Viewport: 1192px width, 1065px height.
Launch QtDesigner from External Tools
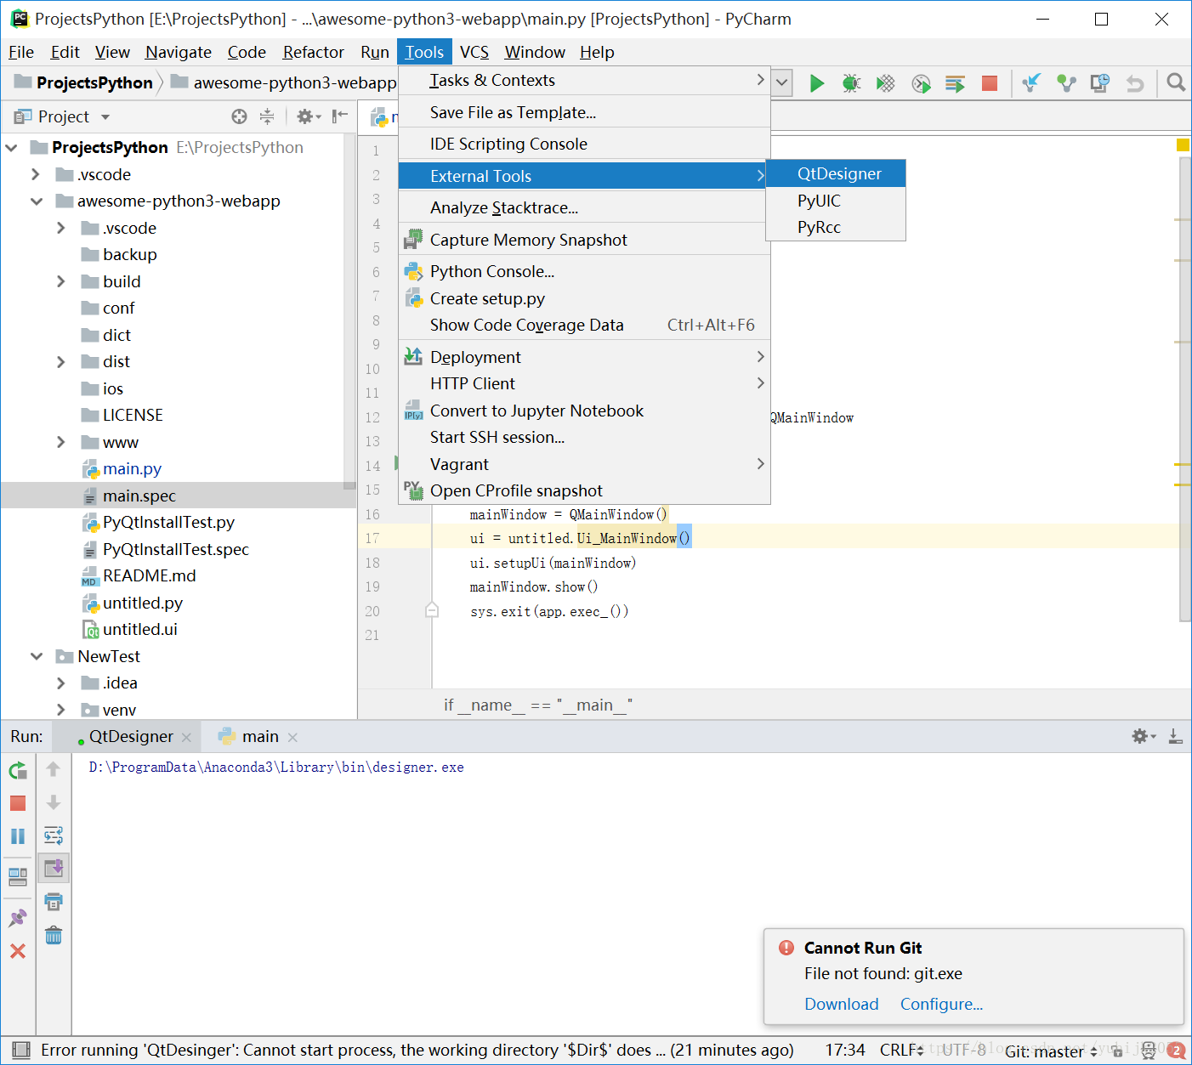(836, 173)
